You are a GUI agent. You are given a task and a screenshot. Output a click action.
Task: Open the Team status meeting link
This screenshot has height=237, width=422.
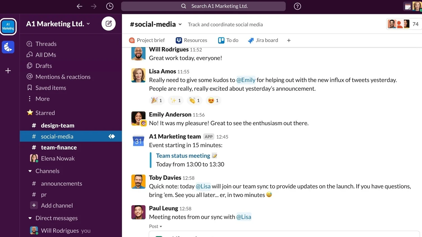(x=183, y=155)
